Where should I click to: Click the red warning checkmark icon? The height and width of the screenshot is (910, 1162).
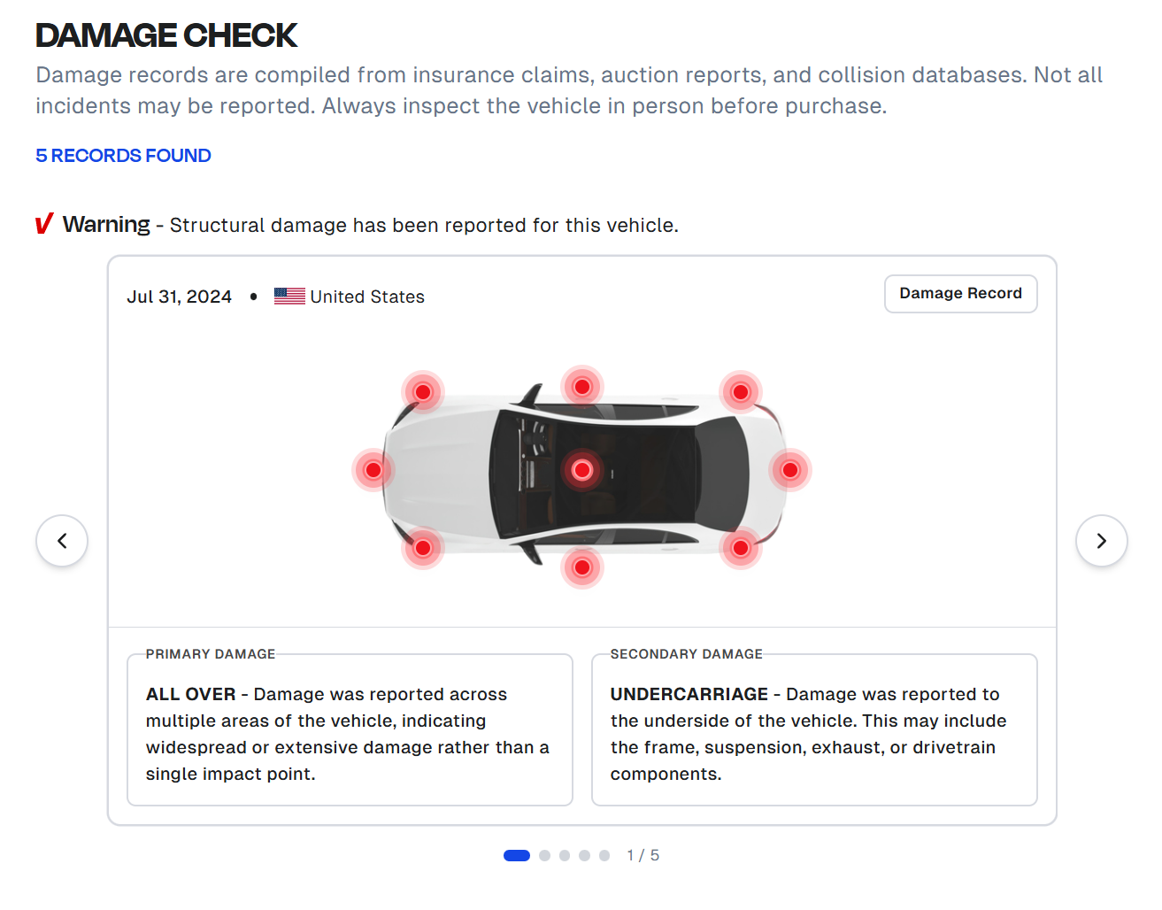tap(44, 224)
